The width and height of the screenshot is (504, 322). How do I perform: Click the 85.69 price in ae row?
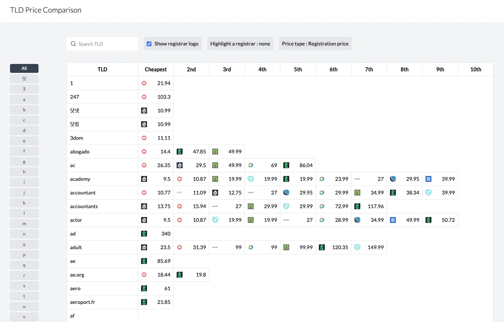pyautogui.click(x=164, y=261)
